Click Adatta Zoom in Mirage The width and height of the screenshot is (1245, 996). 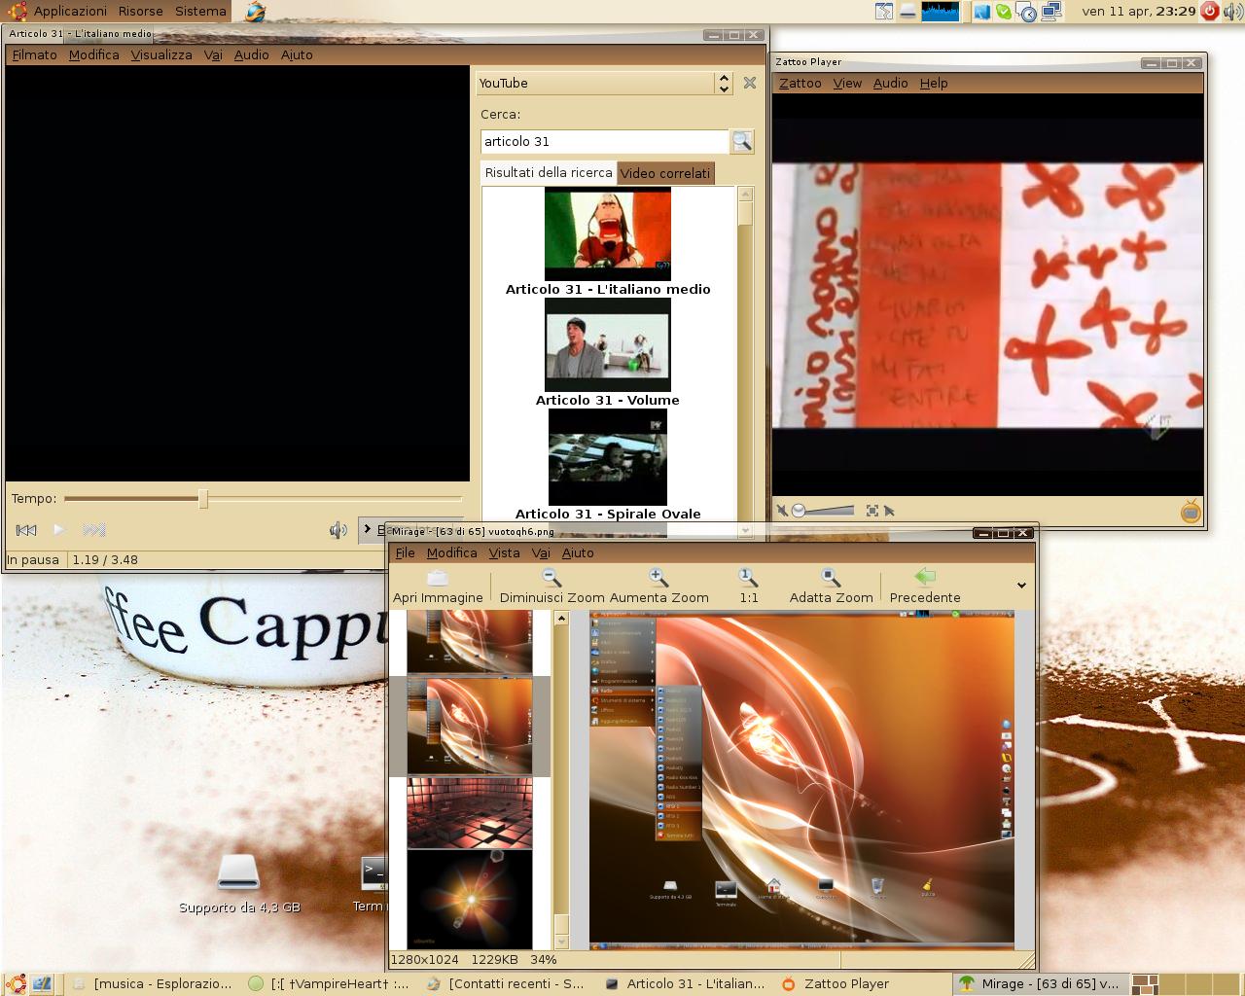pyautogui.click(x=831, y=587)
